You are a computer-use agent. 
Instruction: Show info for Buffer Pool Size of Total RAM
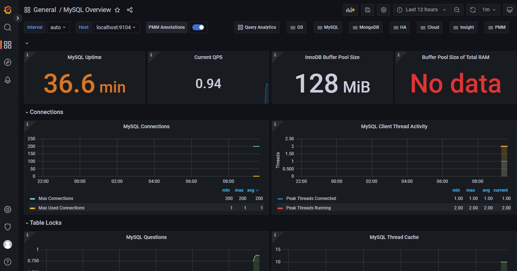[x=399, y=55]
